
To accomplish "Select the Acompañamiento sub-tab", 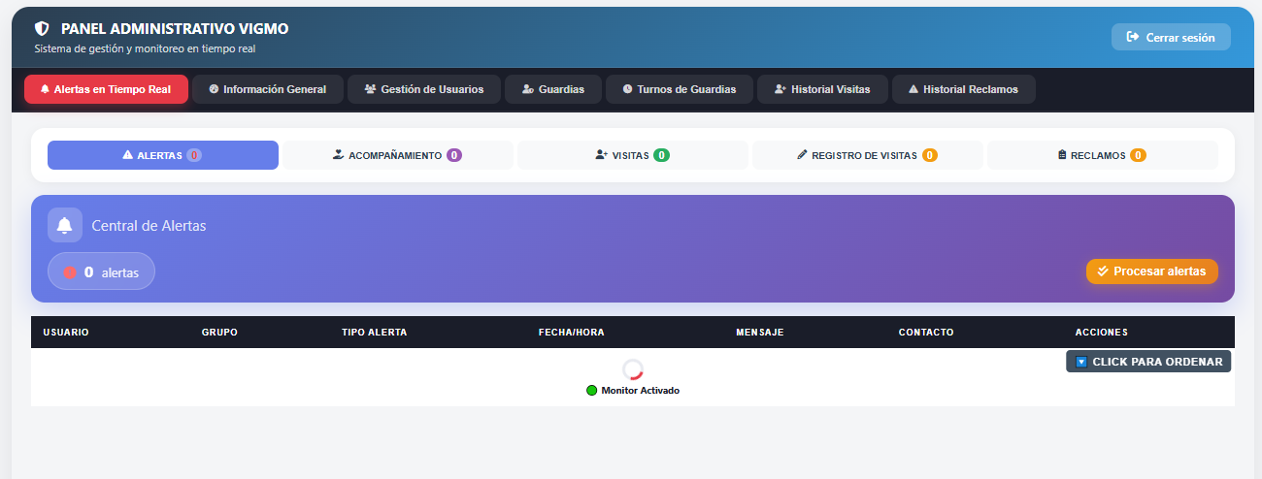I will point(398,155).
